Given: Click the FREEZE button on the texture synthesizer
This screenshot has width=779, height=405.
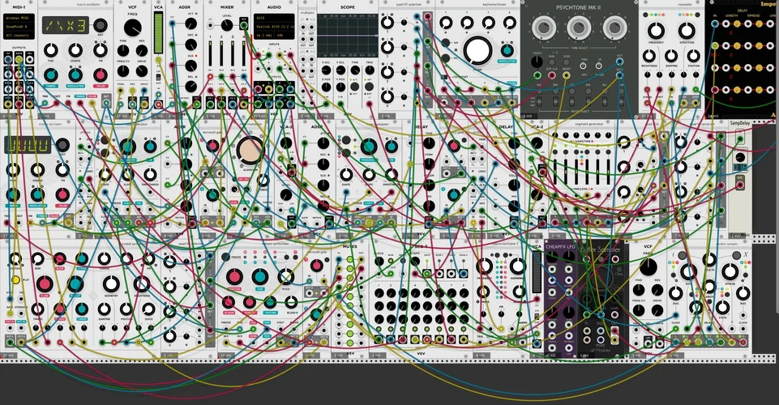Looking at the screenshot, I should tap(225, 257).
